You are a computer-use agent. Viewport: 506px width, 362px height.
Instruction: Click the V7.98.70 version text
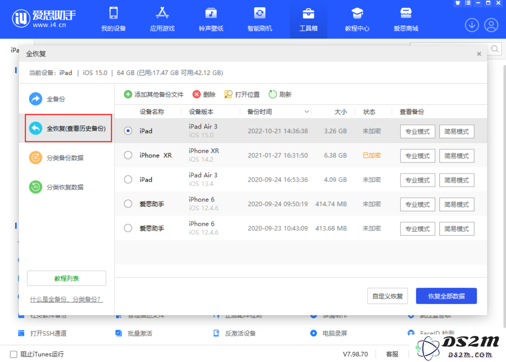[x=355, y=354]
